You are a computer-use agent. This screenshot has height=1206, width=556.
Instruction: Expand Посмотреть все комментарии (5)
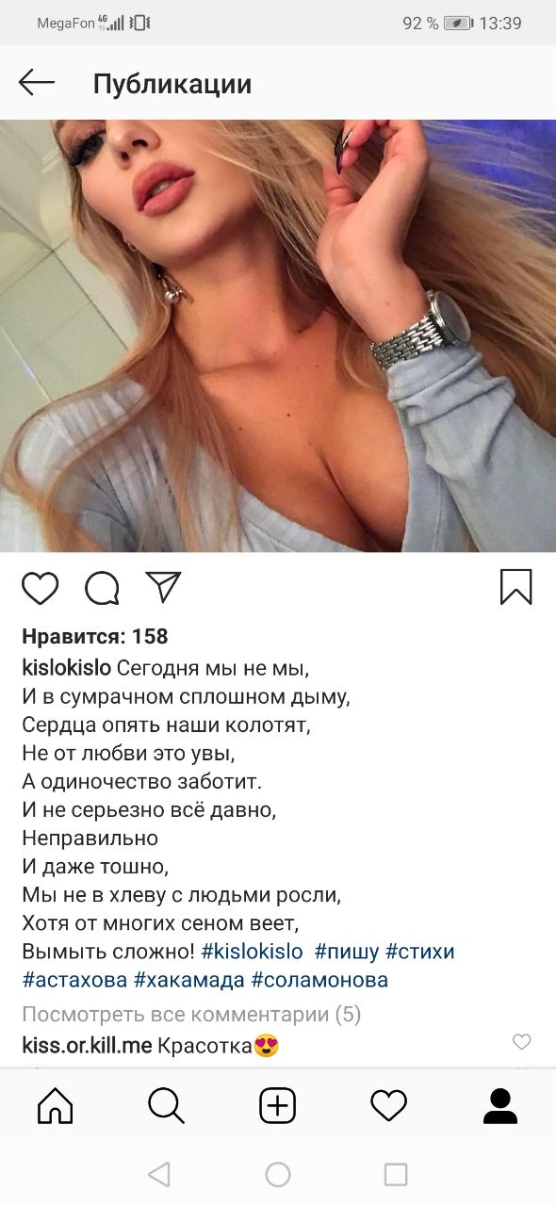[191, 1015]
